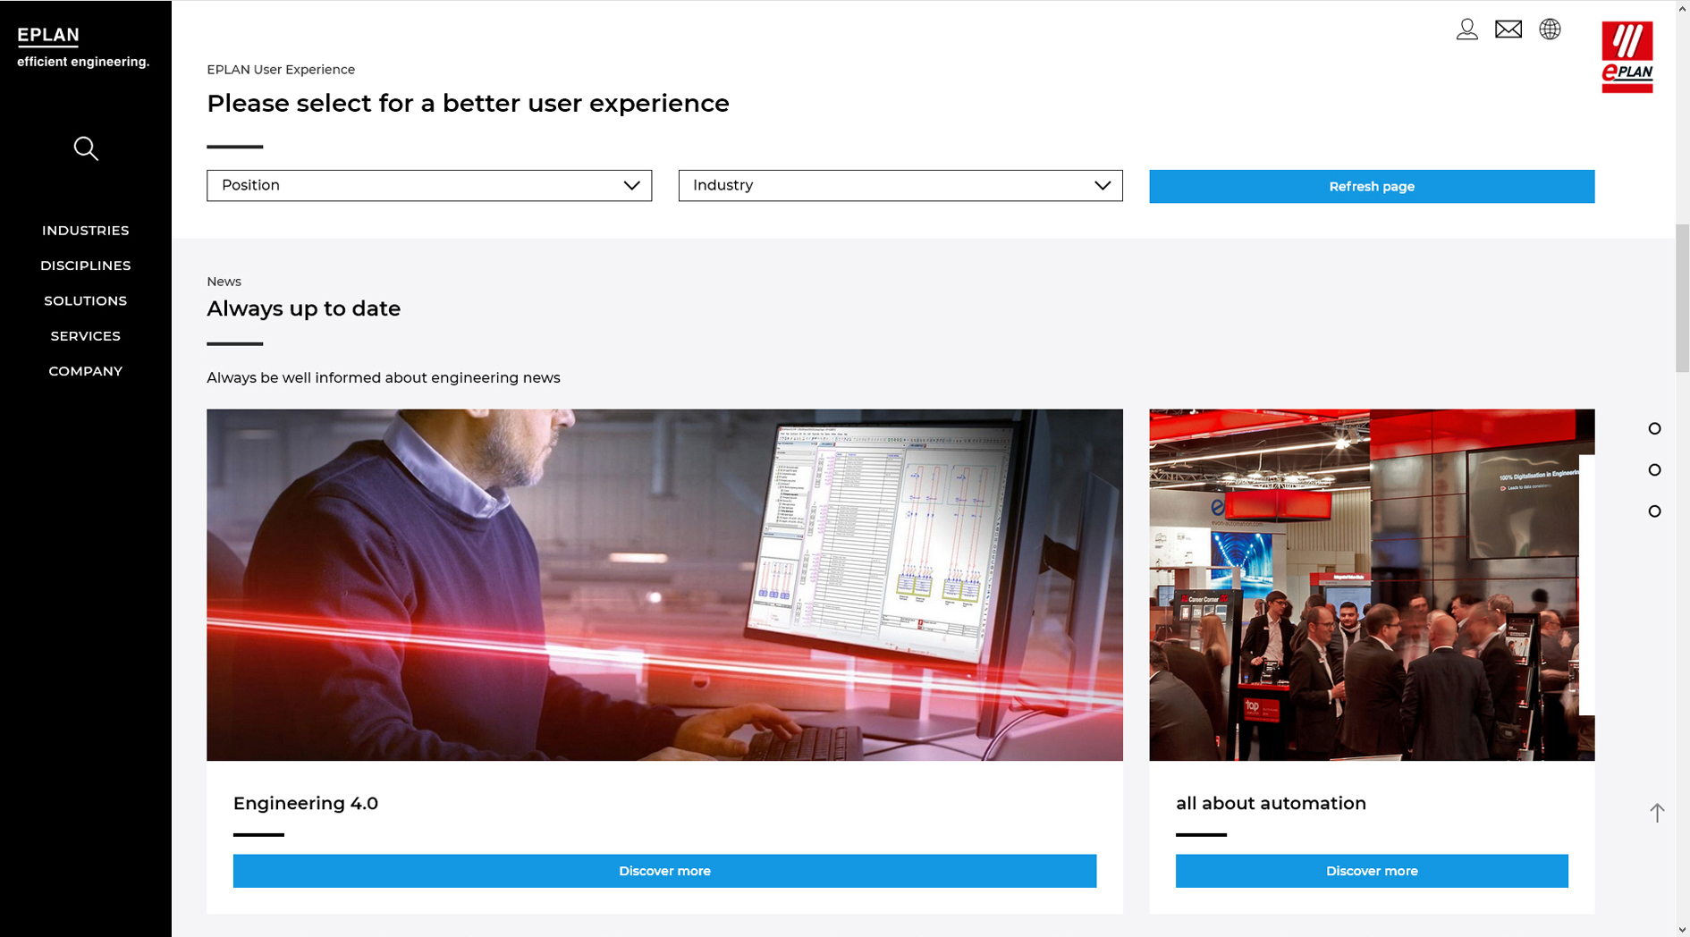Open the all about automation photo

pyautogui.click(x=1371, y=585)
